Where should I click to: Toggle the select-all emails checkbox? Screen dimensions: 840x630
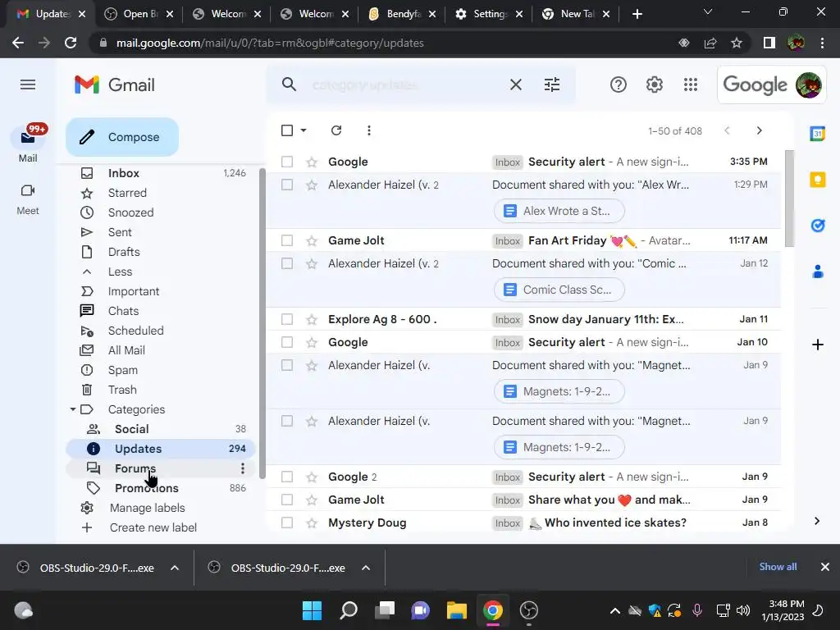[287, 130]
